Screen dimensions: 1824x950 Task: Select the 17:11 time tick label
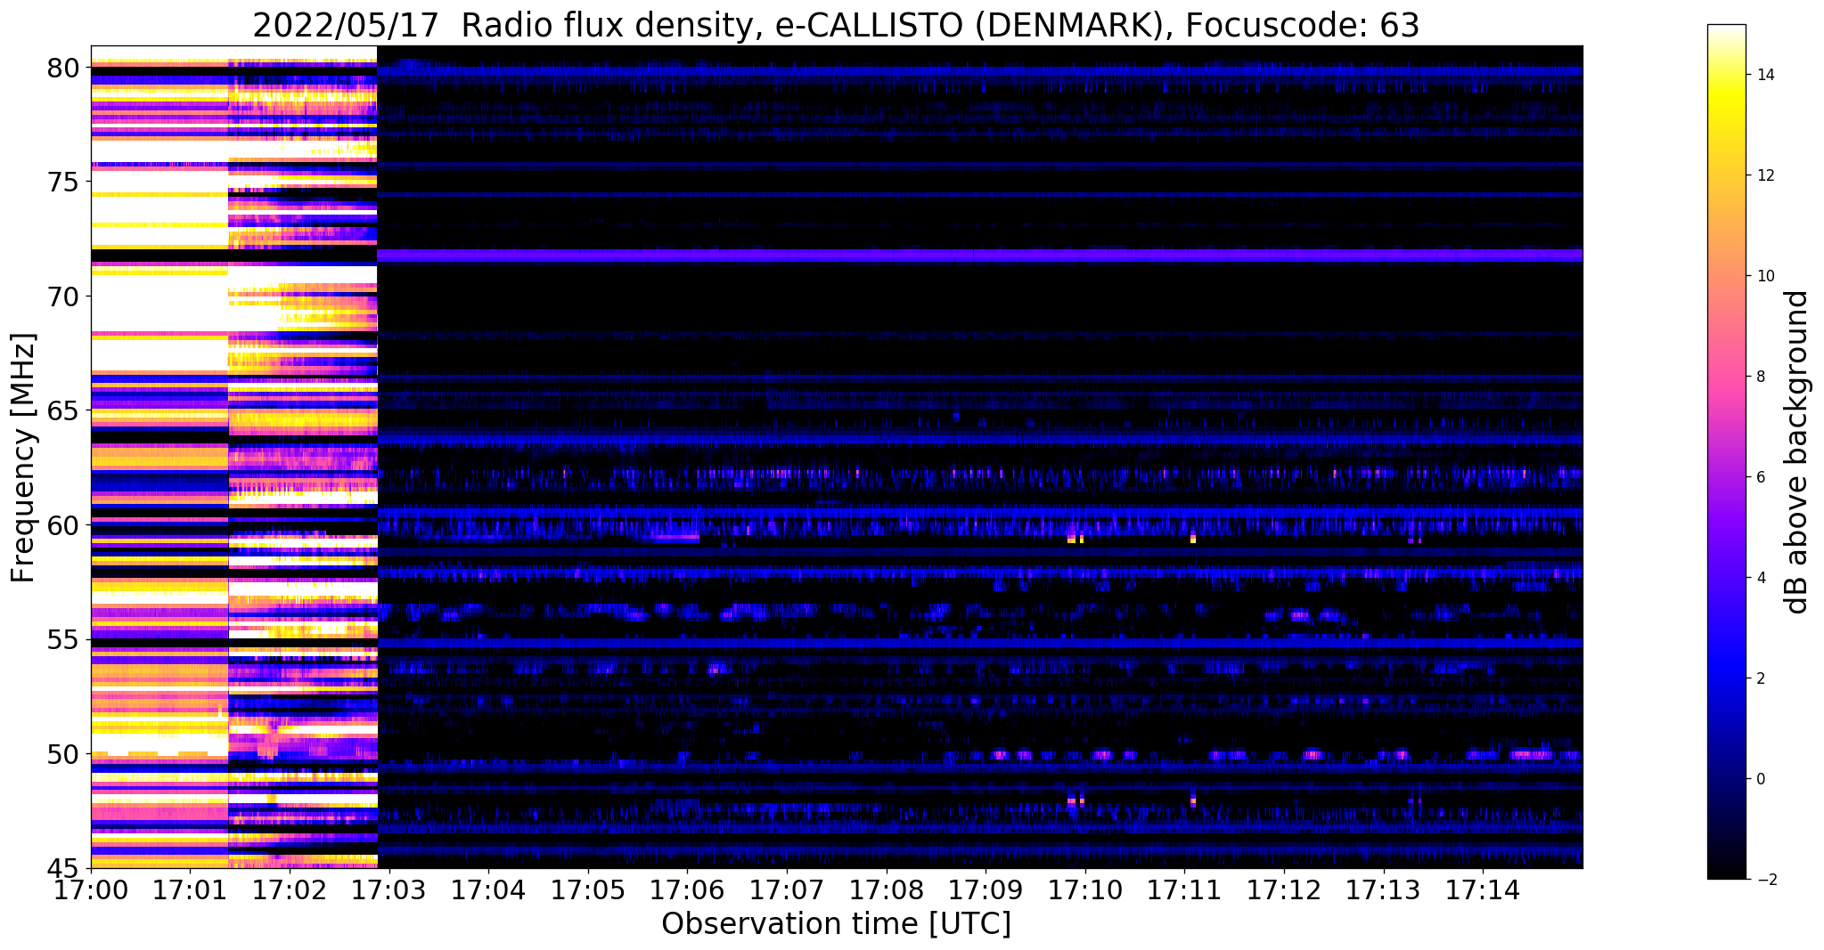click(x=1184, y=890)
